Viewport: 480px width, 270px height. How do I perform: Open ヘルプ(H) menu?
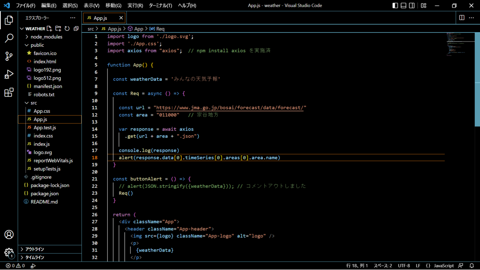187,6
